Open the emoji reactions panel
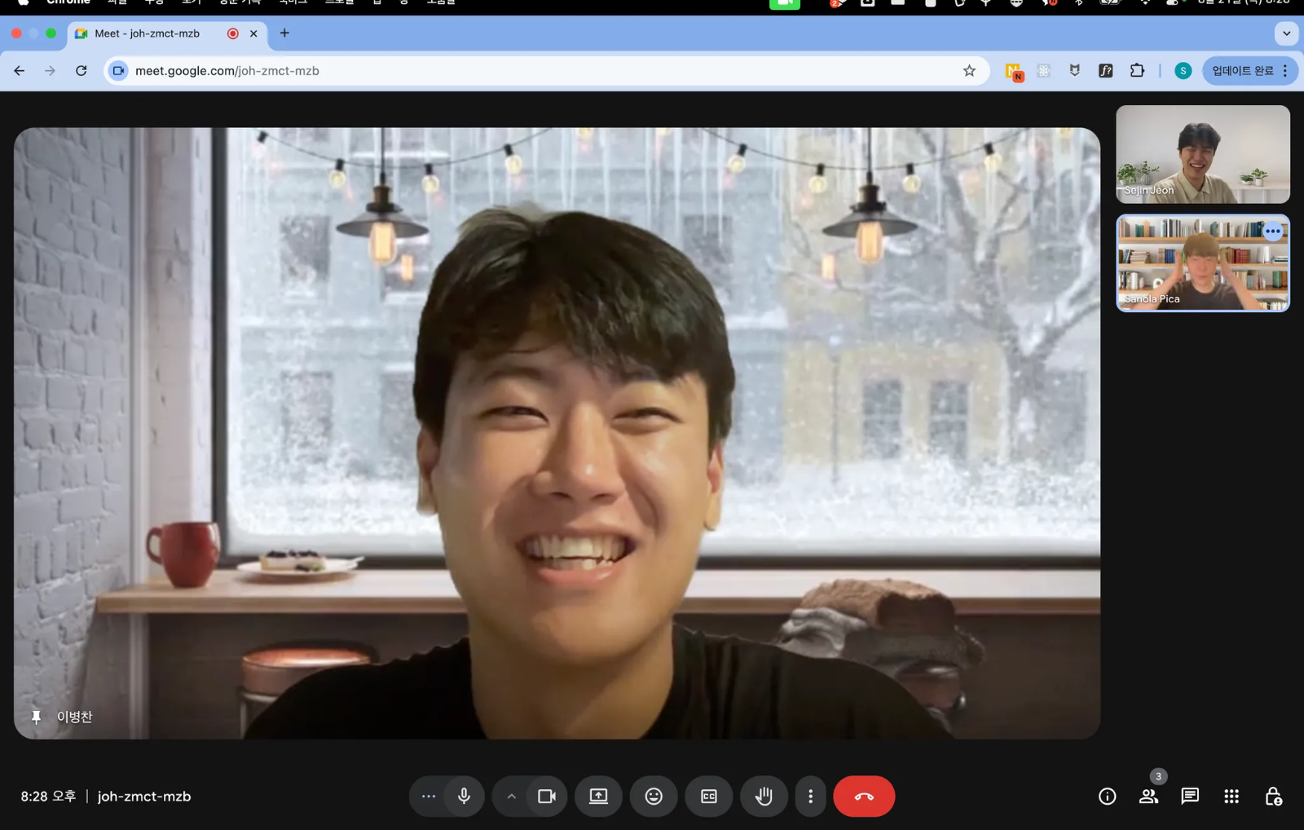1304x830 pixels. click(x=654, y=796)
